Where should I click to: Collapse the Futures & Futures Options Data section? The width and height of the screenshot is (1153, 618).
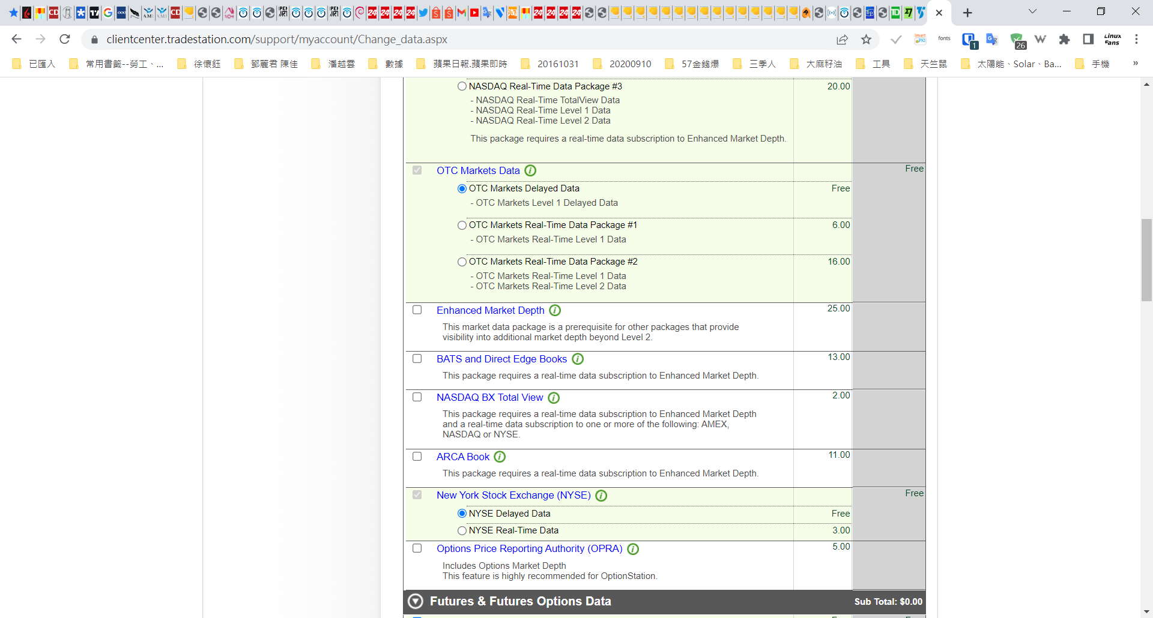[x=416, y=601]
